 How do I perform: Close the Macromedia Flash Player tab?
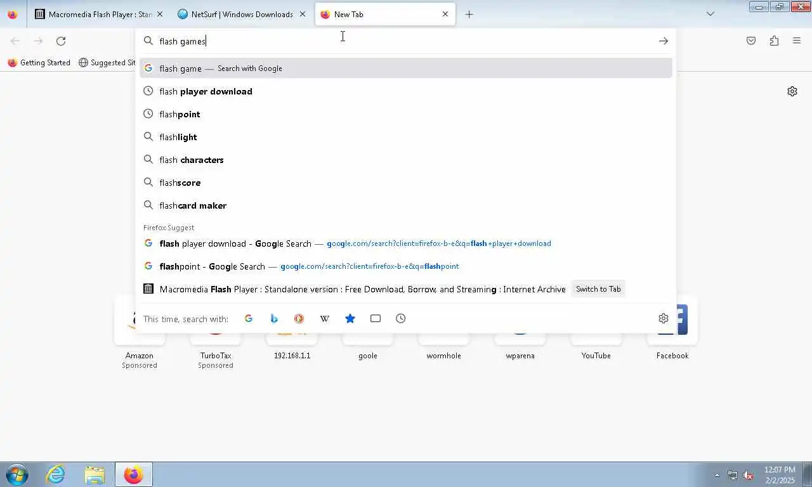coord(160,14)
